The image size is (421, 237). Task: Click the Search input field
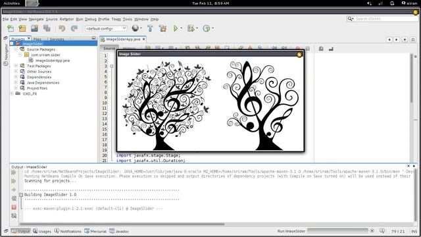pos(383,19)
